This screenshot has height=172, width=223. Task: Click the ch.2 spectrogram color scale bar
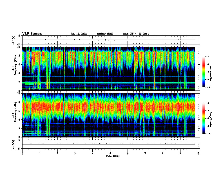tap(204, 118)
